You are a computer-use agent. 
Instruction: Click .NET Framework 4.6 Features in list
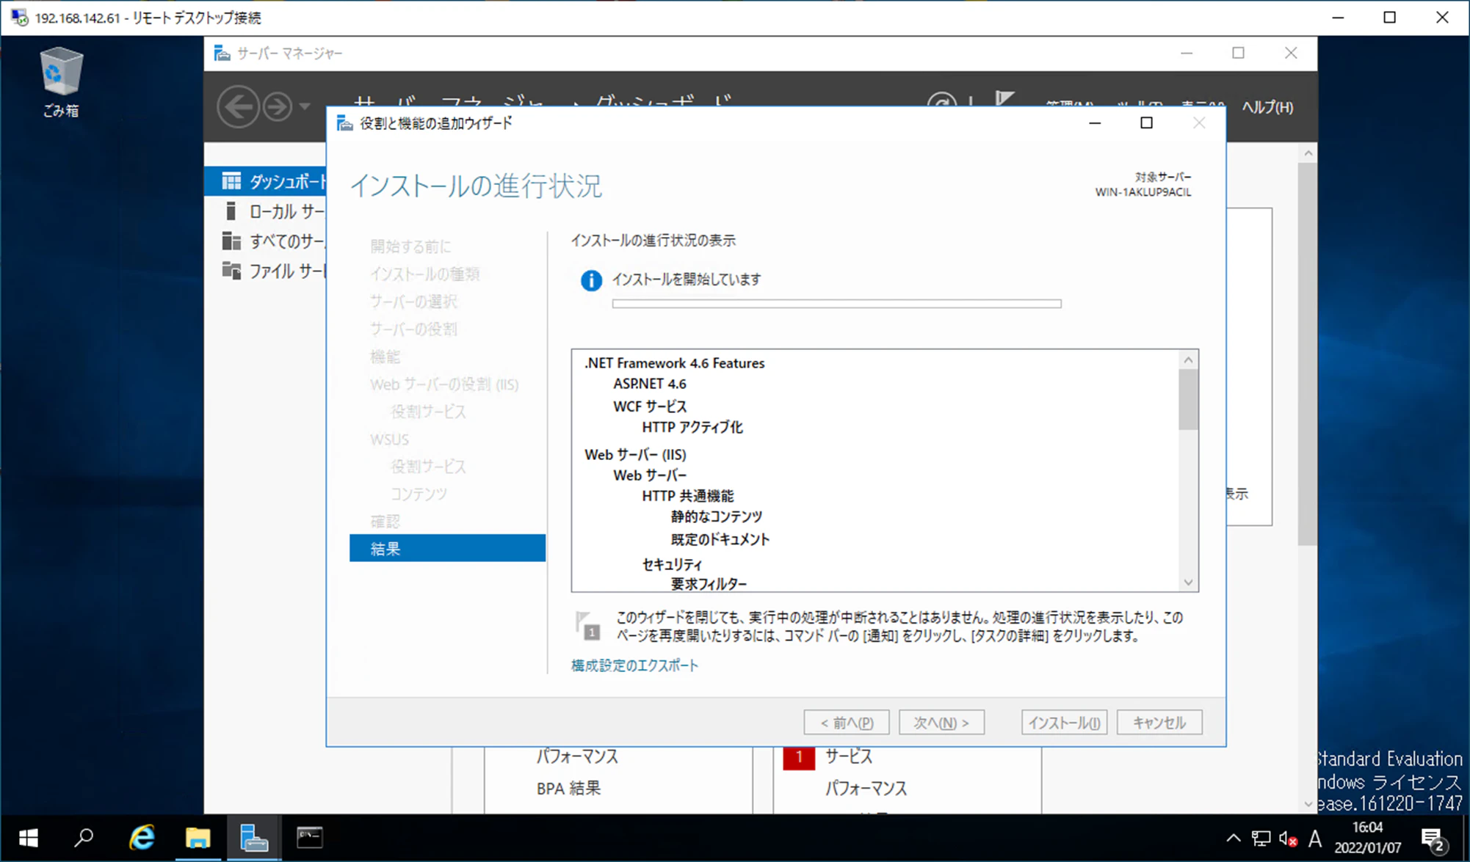click(x=674, y=363)
